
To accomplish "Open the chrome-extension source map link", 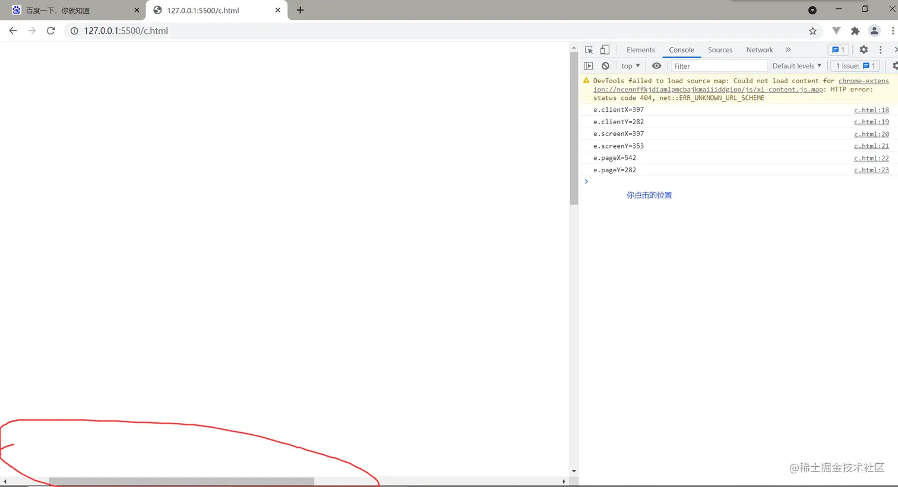I will pyautogui.click(x=741, y=85).
